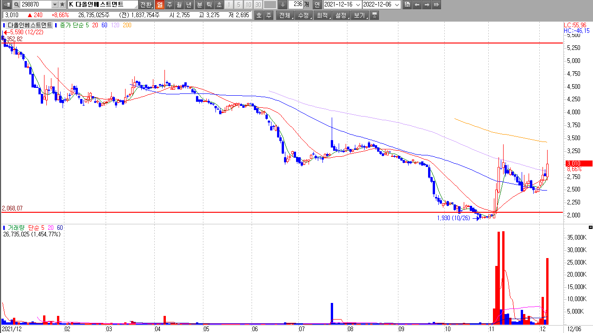Screen dimensions: 593x333
Task: Click toolbar collapse icon after 보기
Action: tap(374, 15)
